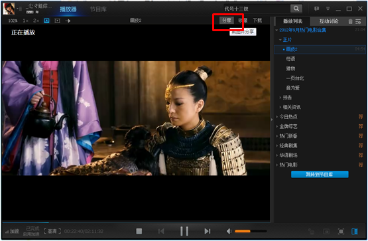Click the 分享 share button

pyautogui.click(x=227, y=21)
